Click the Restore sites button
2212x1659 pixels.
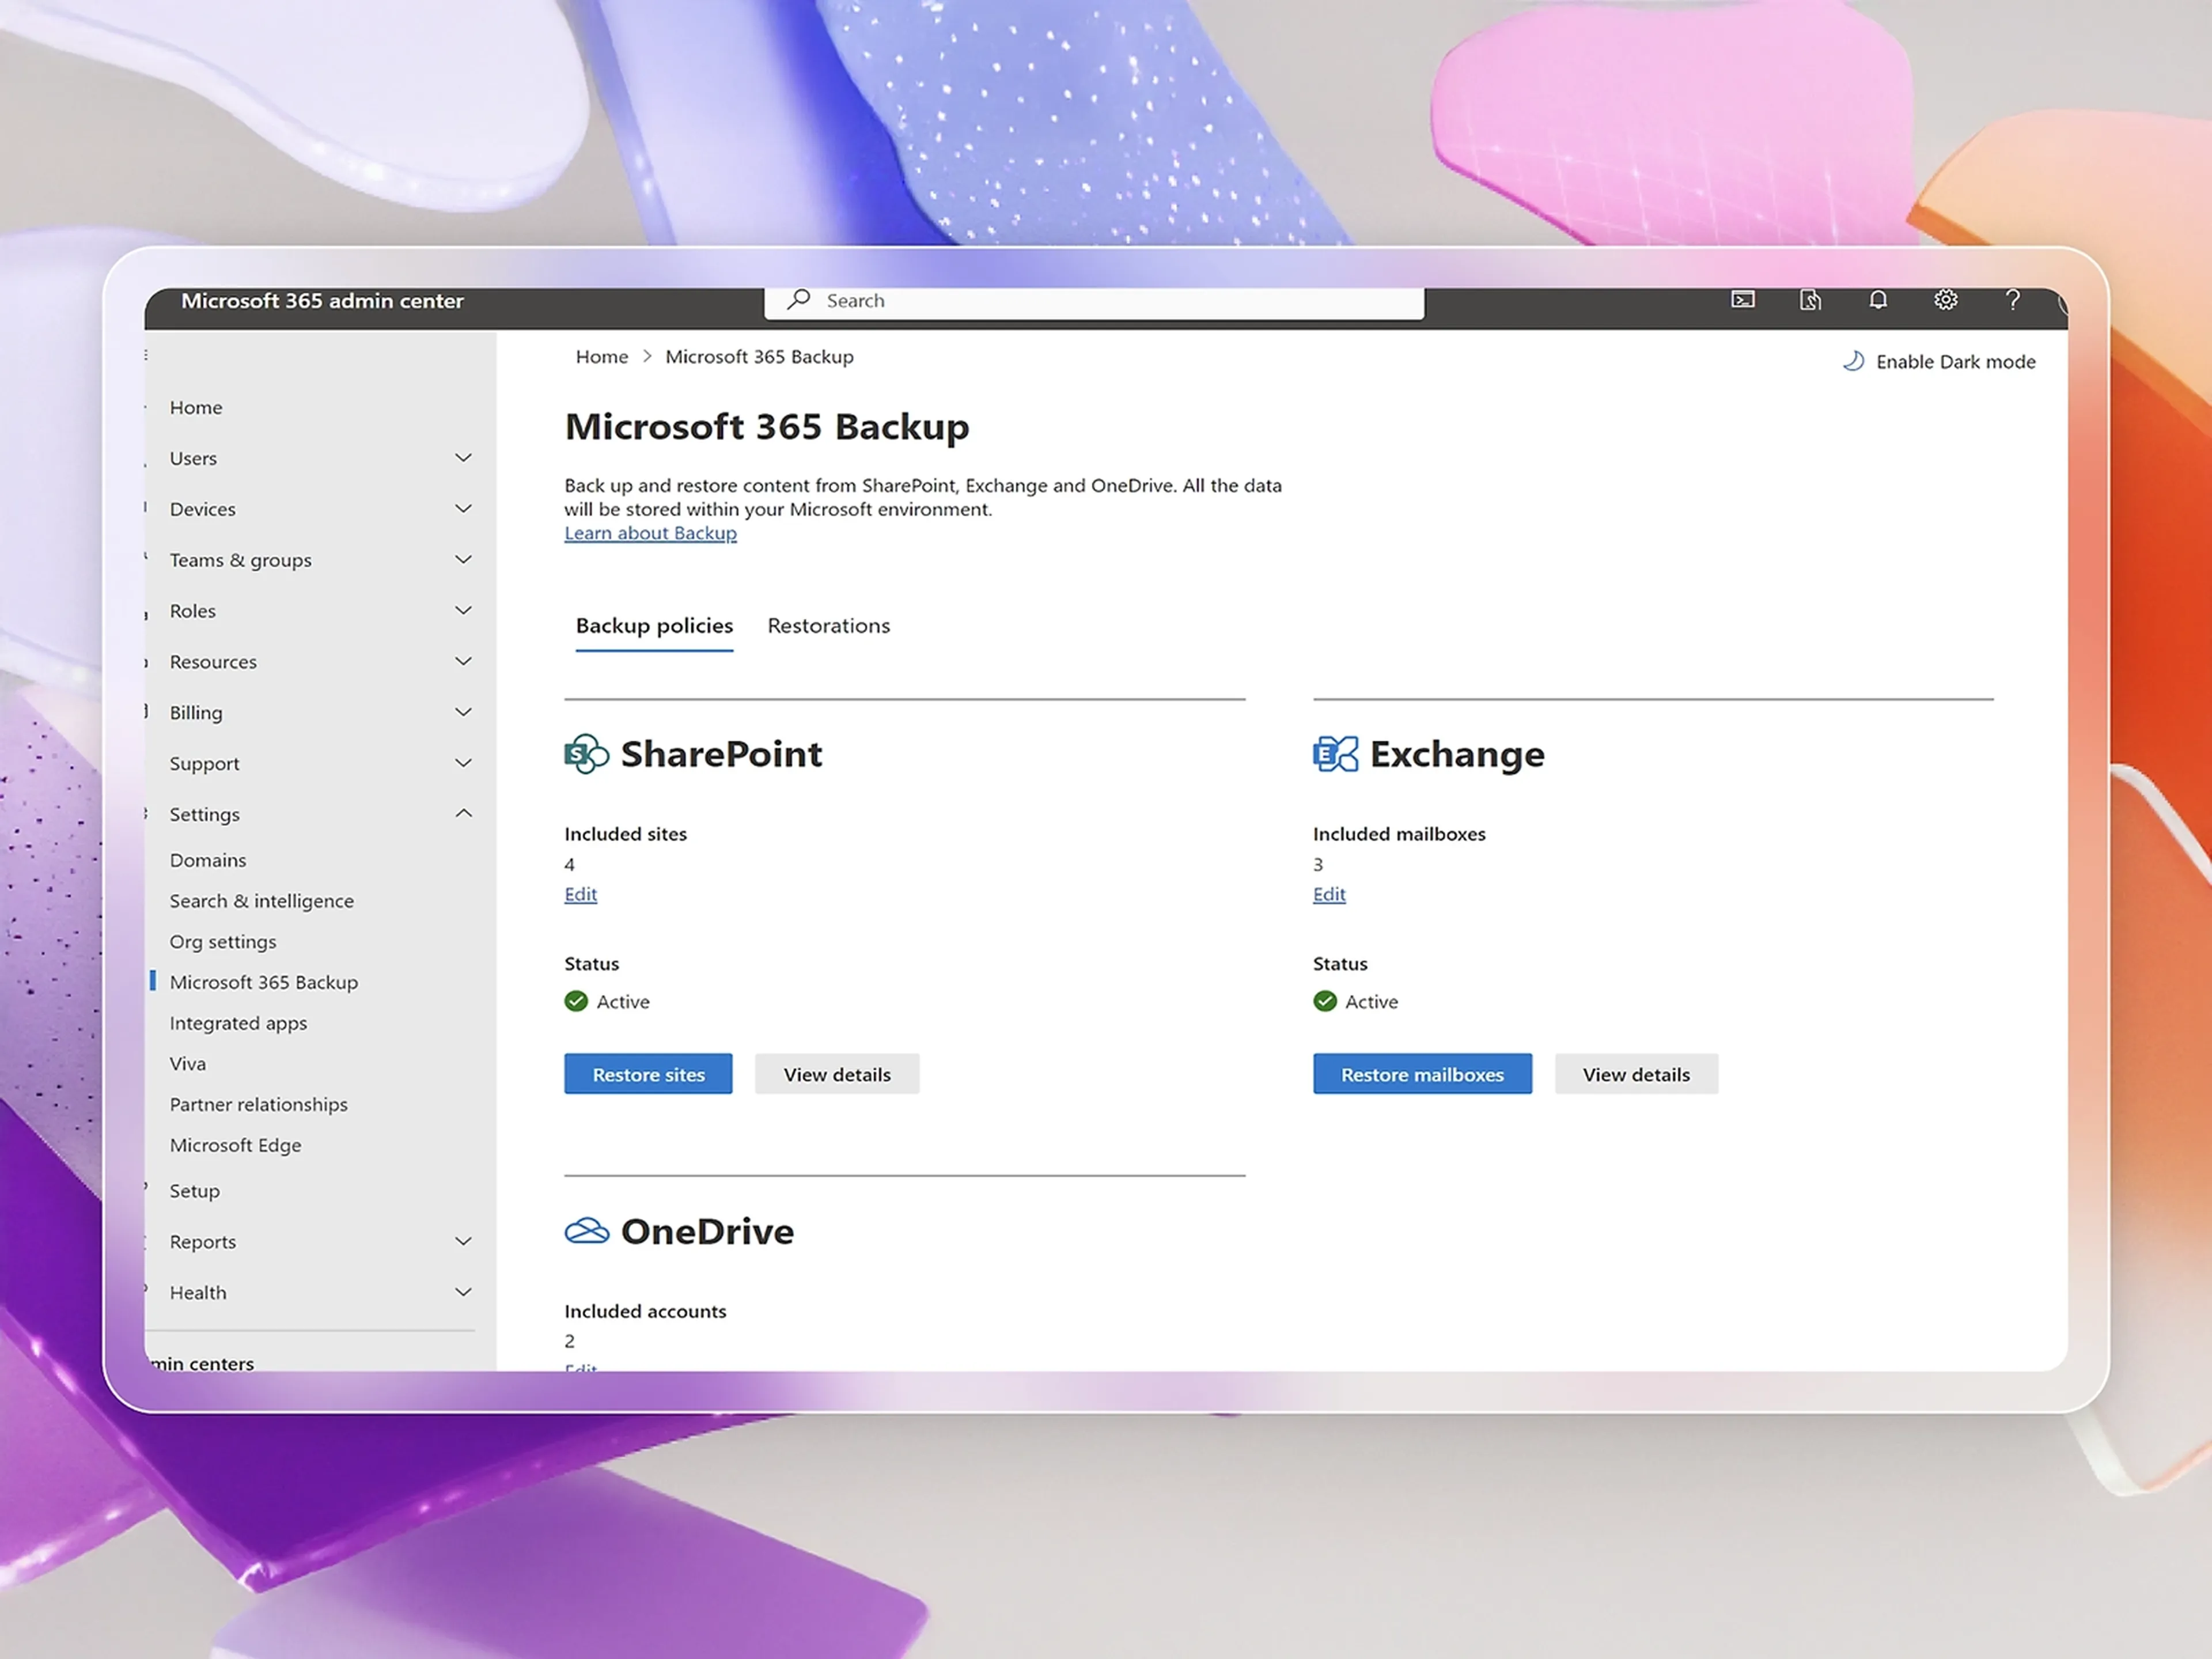648,1074
